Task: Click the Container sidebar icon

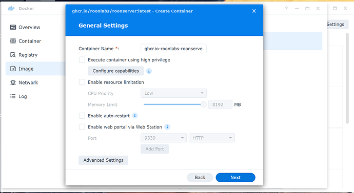Action: (13, 41)
